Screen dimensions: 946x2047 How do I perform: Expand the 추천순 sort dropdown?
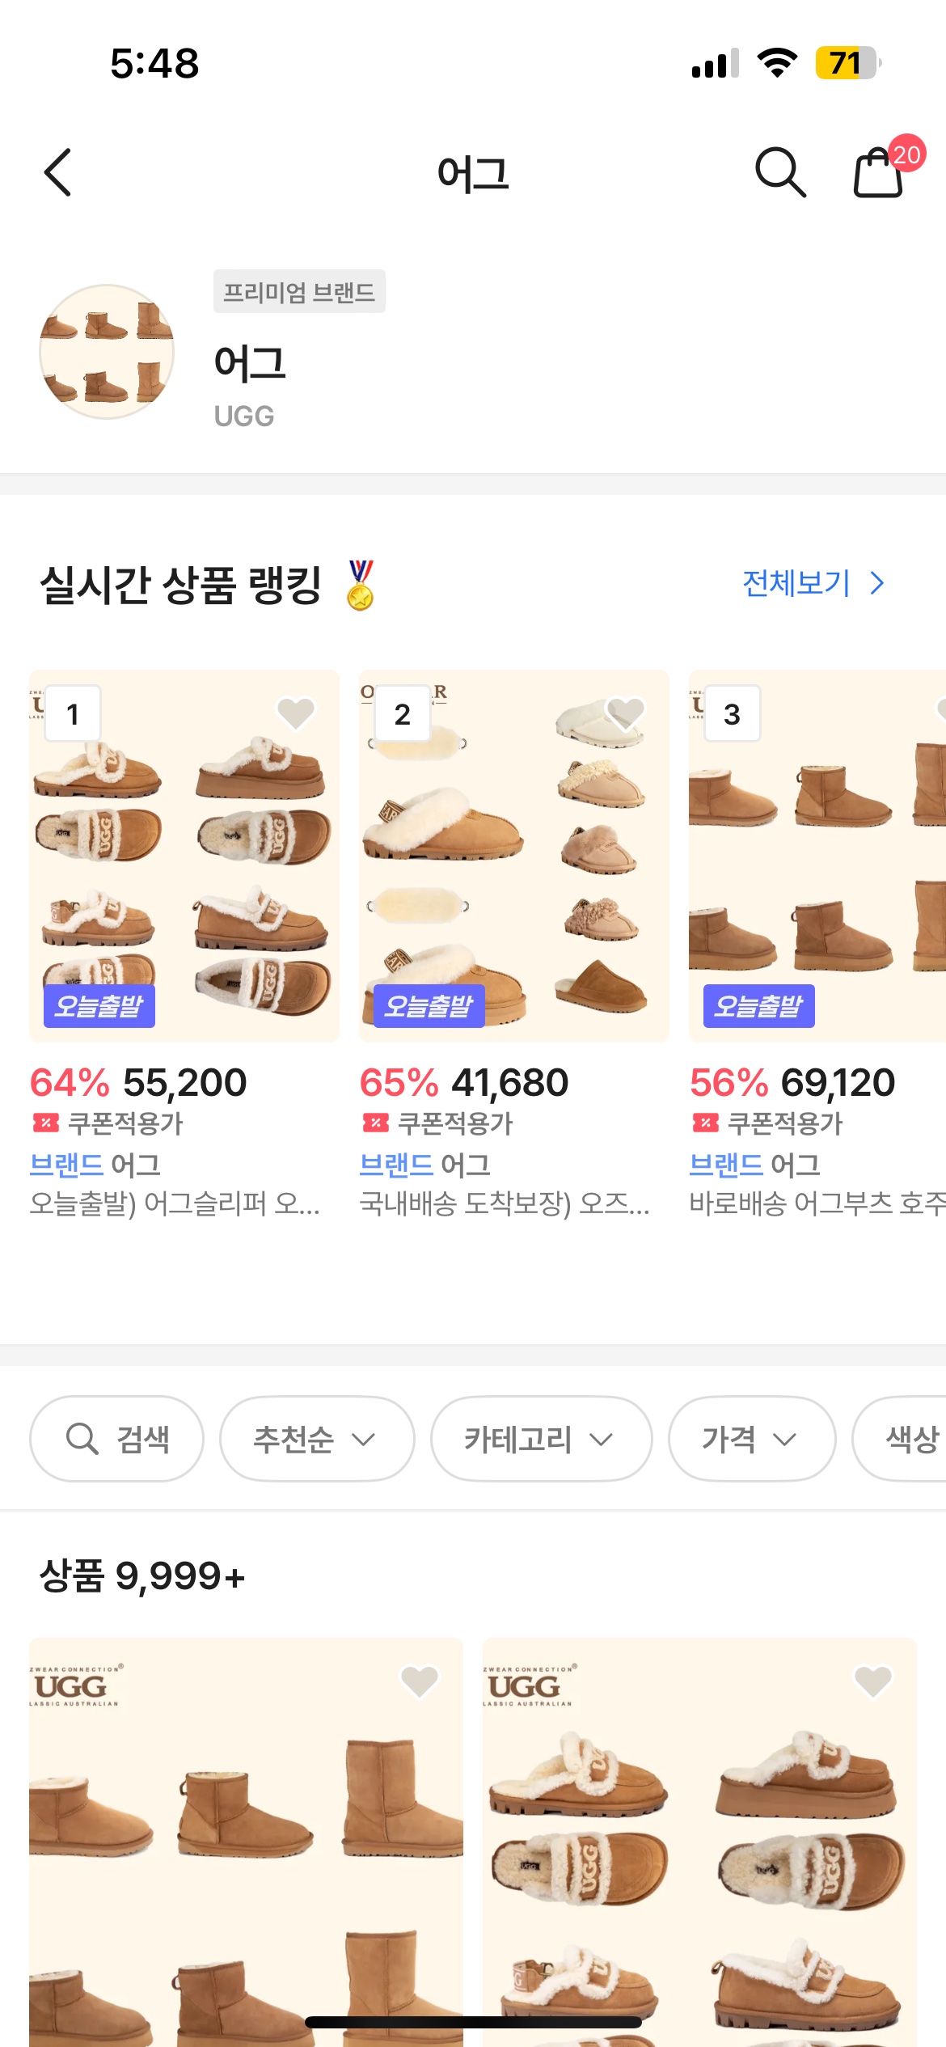316,1439
